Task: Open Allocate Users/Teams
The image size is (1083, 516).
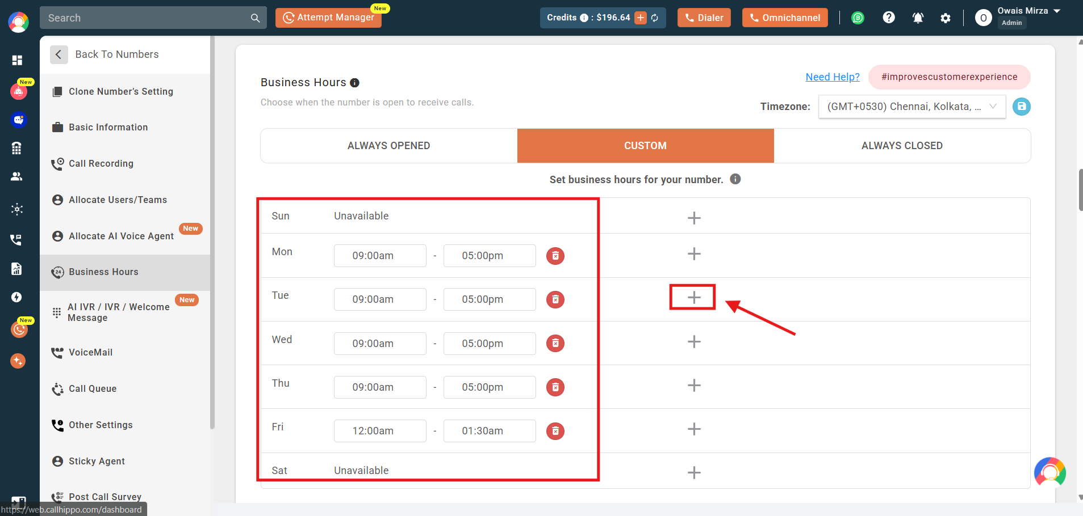Action: pyautogui.click(x=126, y=200)
